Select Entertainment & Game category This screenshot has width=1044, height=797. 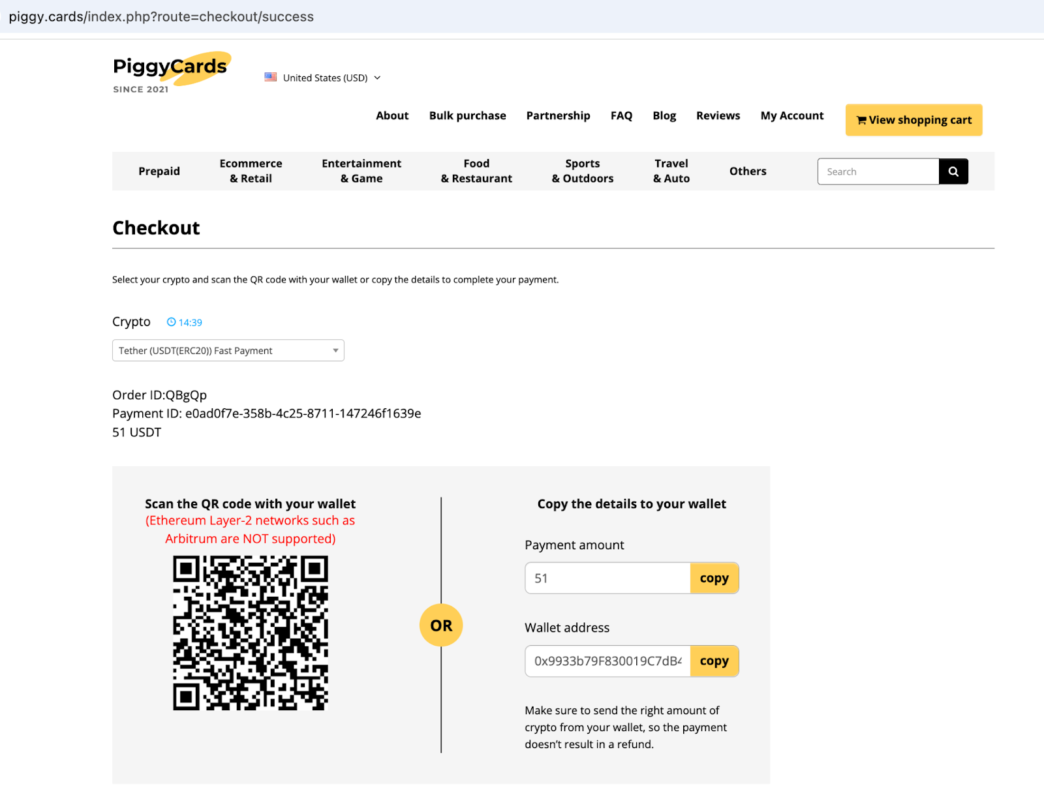click(361, 171)
